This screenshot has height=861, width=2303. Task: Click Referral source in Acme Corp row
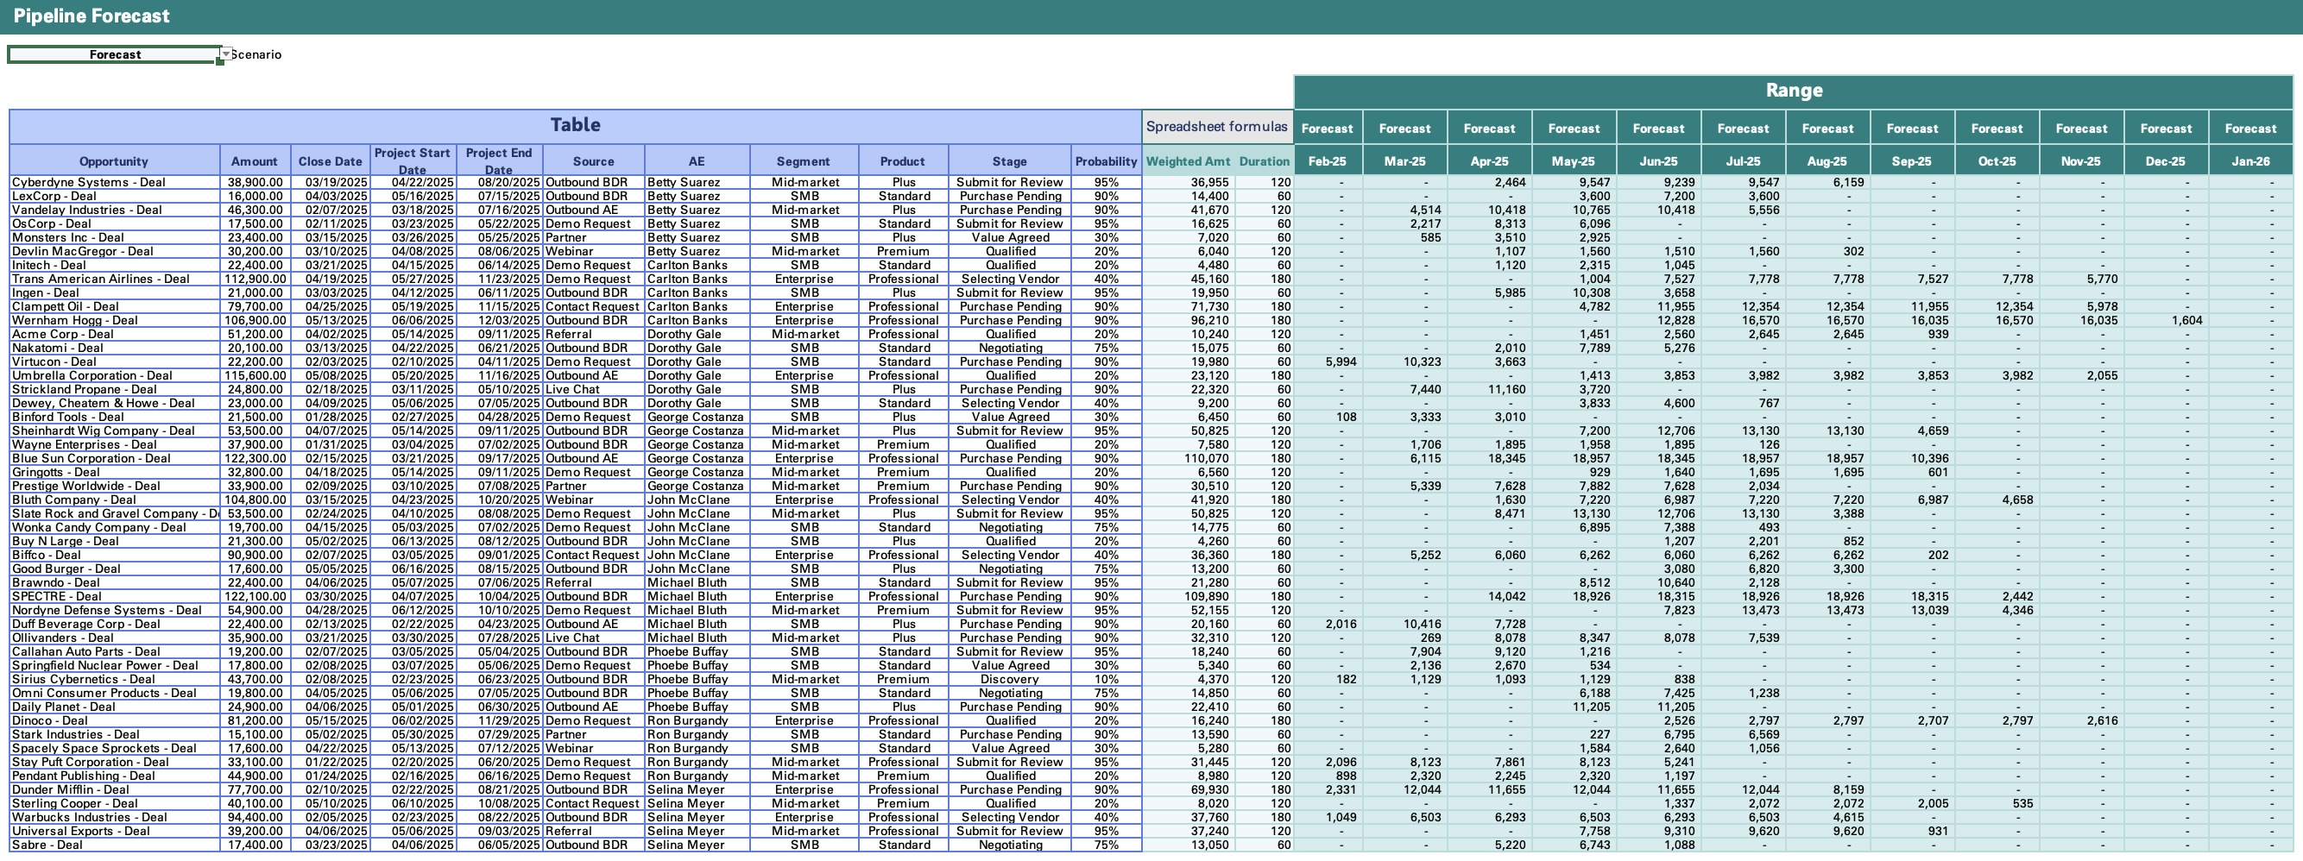pos(594,334)
